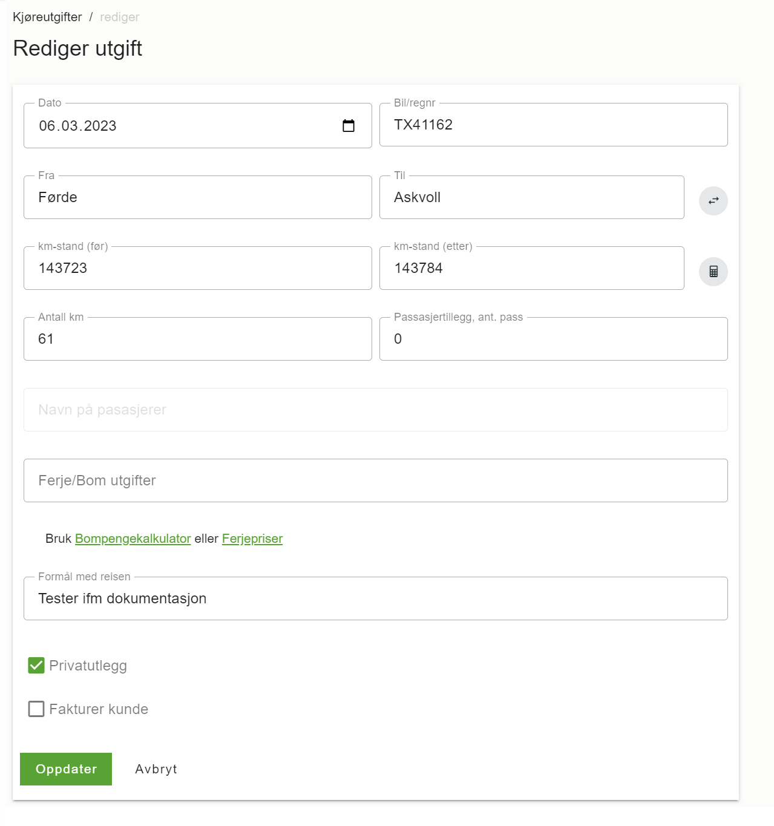Enable the Fakturer kunde checkbox
774x826 pixels.
coord(36,709)
